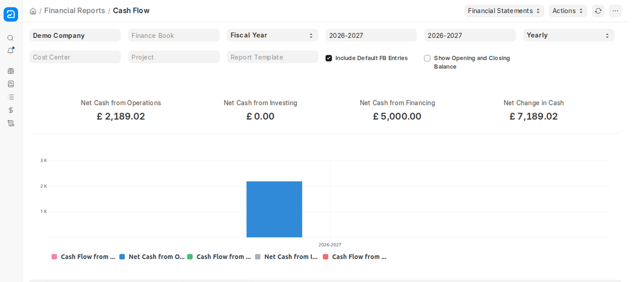Change the Fiscal Year filter type dropdown
633x282 pixels.
(x=272, y=35)
